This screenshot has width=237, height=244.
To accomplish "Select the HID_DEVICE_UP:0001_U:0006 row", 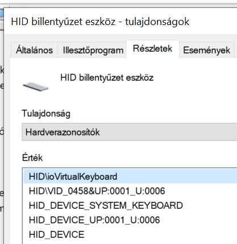I will [130, 220].
